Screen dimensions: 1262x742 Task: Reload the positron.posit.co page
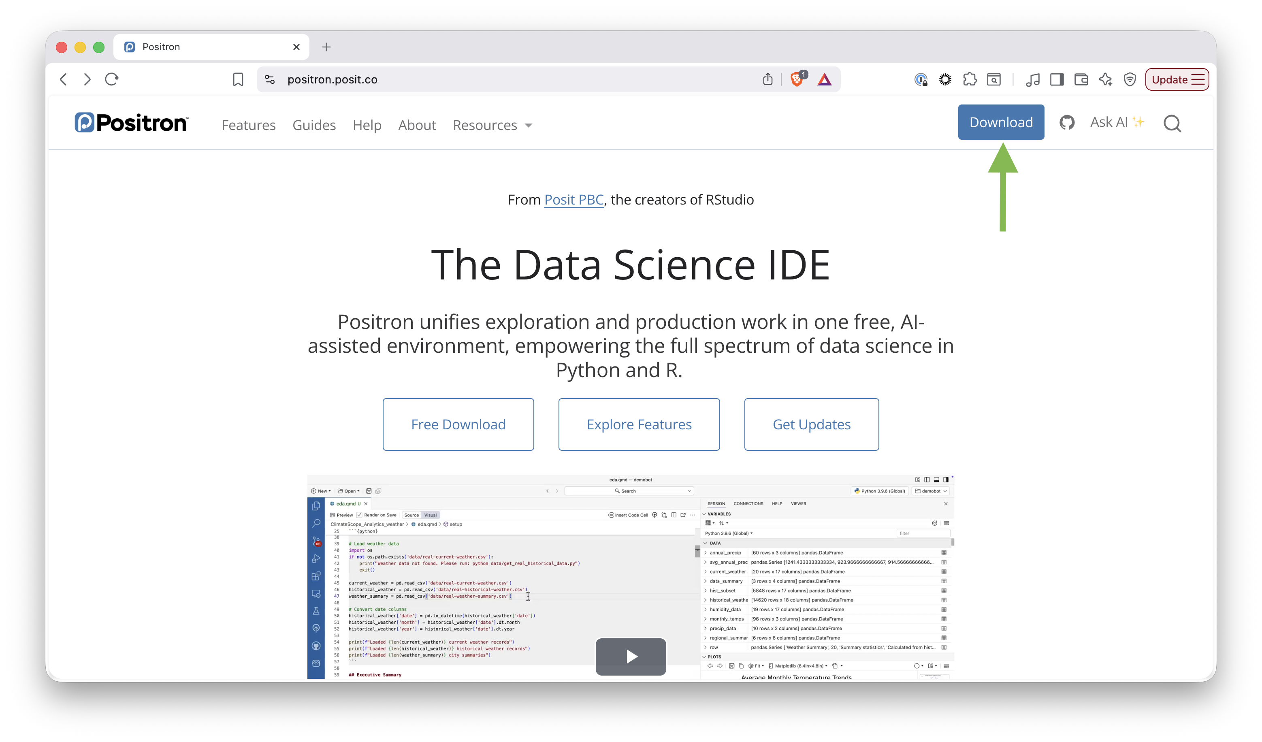click(111, 79)
